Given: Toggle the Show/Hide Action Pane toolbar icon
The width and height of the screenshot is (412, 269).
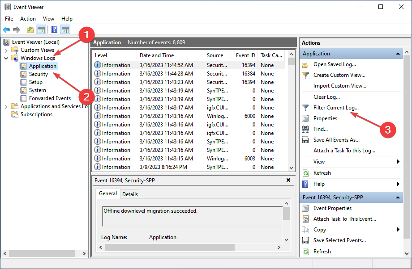Looking at the screenshot, I should 65,29.
